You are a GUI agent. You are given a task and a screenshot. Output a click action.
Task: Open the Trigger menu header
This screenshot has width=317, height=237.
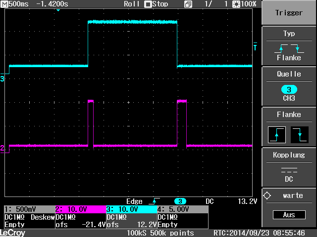point(289,12)
